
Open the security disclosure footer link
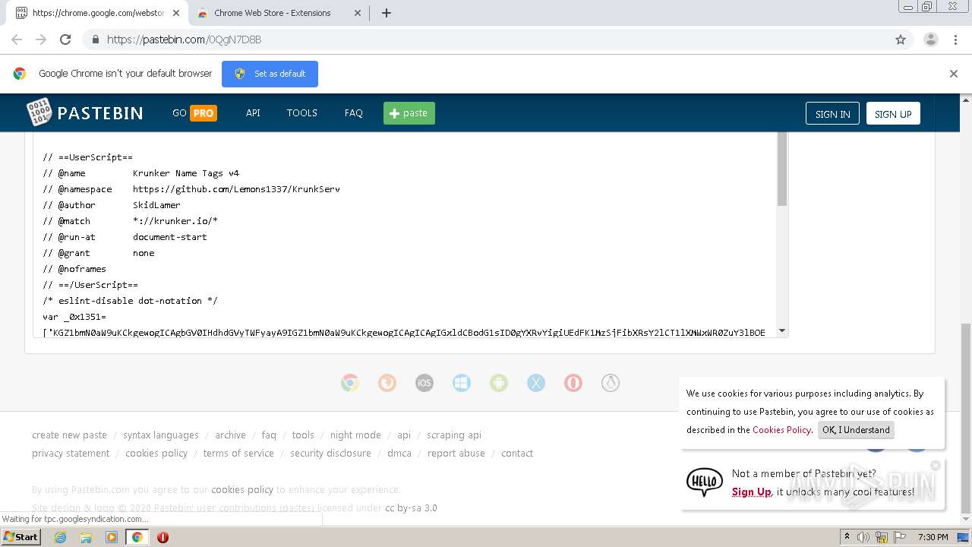[330, 454]
